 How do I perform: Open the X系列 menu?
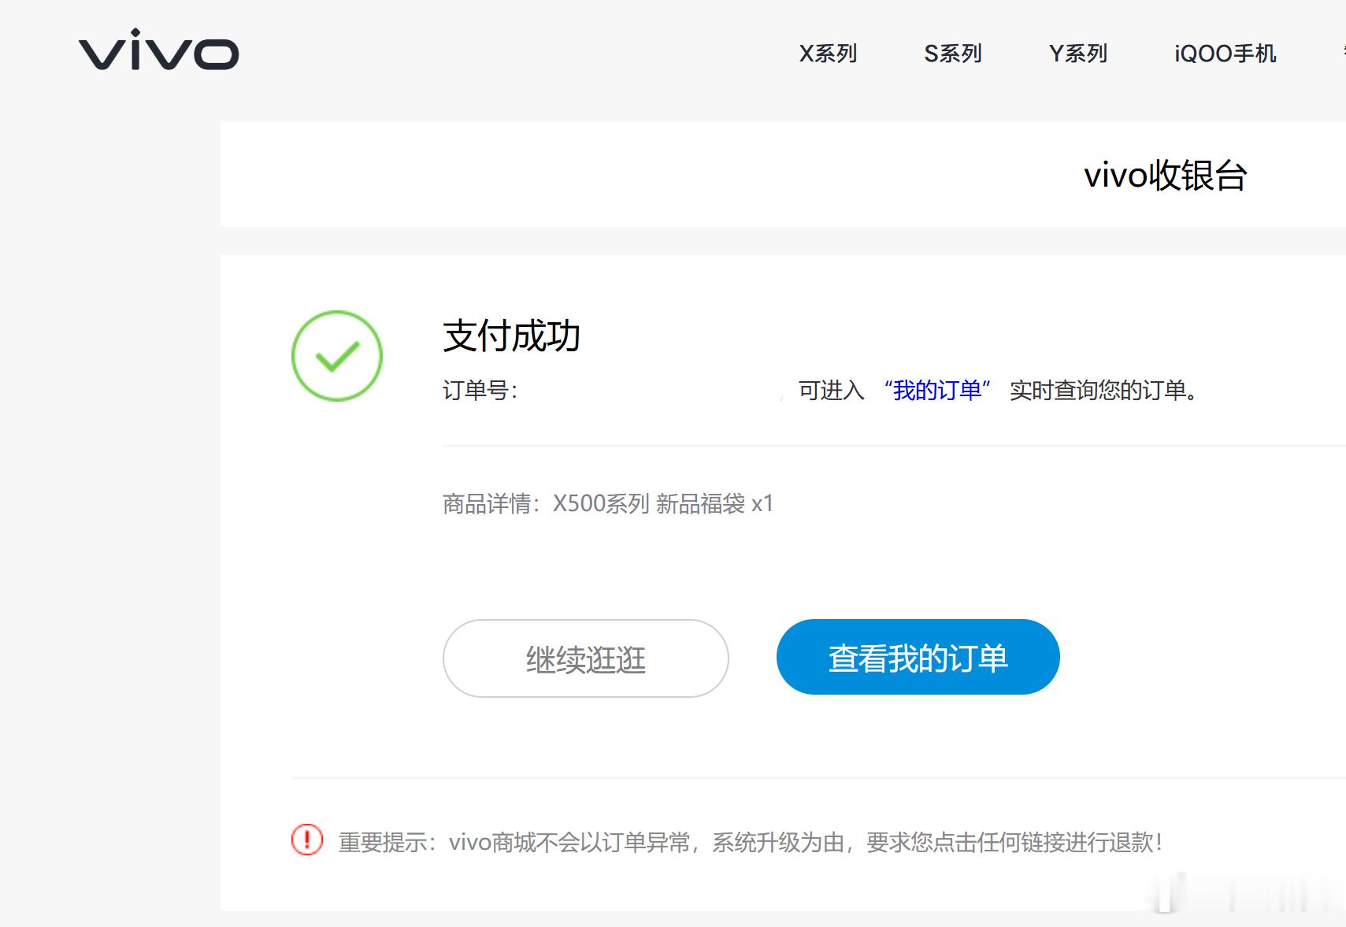pyautogui.click(x=828, y=54)
